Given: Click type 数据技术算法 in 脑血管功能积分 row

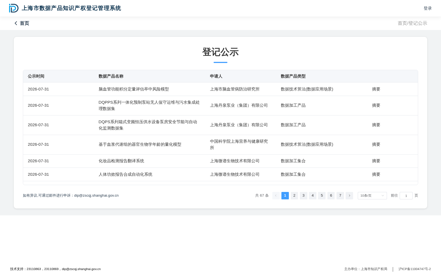Looking at the screenshot, I should click(307, 89).
